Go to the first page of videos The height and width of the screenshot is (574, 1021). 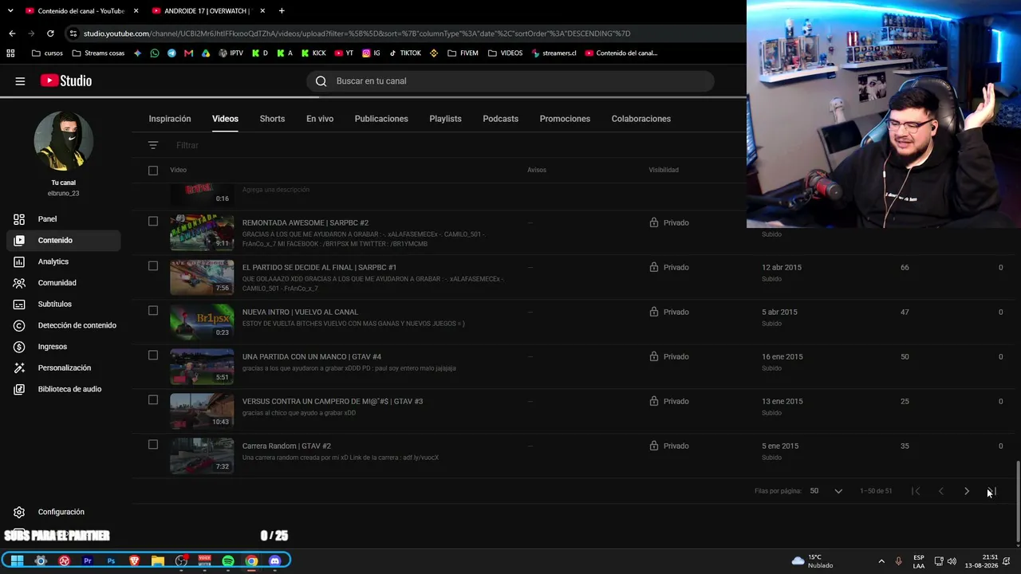[916, 491]
